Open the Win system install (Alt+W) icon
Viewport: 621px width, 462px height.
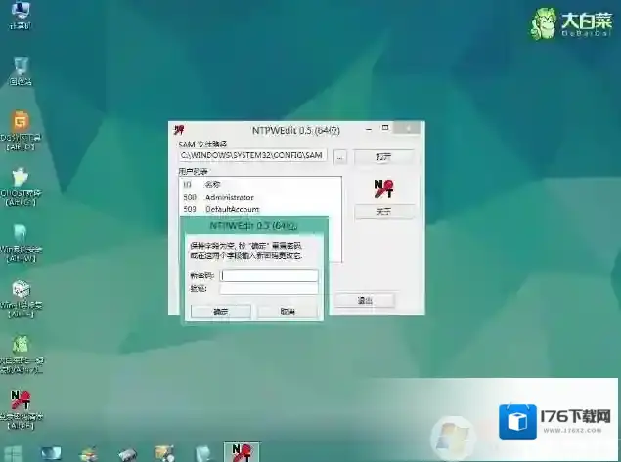point(21,243)
